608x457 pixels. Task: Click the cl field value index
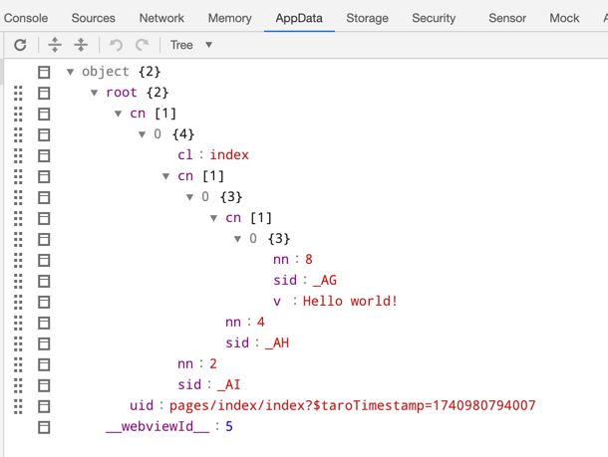point(229,155)
